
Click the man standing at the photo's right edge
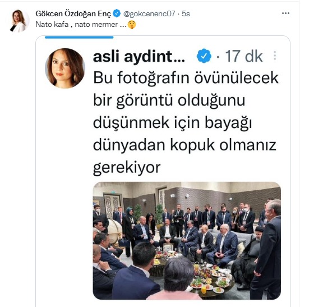(267, 249)
